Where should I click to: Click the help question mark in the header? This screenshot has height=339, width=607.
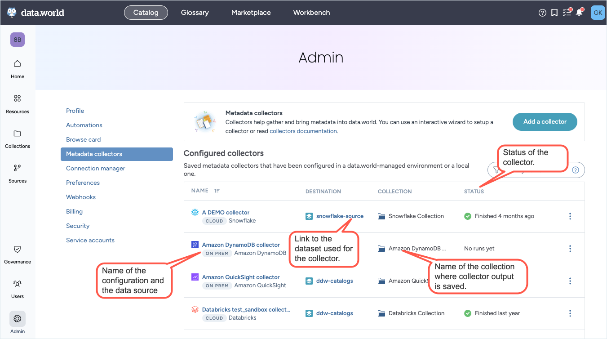tap(542, 13)
